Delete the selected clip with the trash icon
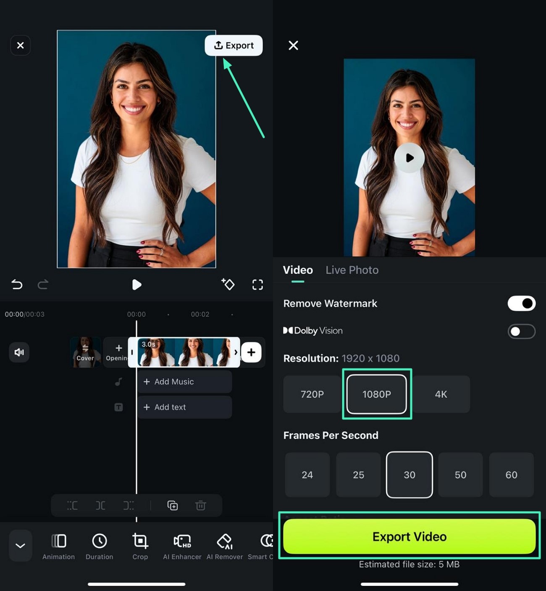This screenshot has height=591, width=546. pos(201,505)
